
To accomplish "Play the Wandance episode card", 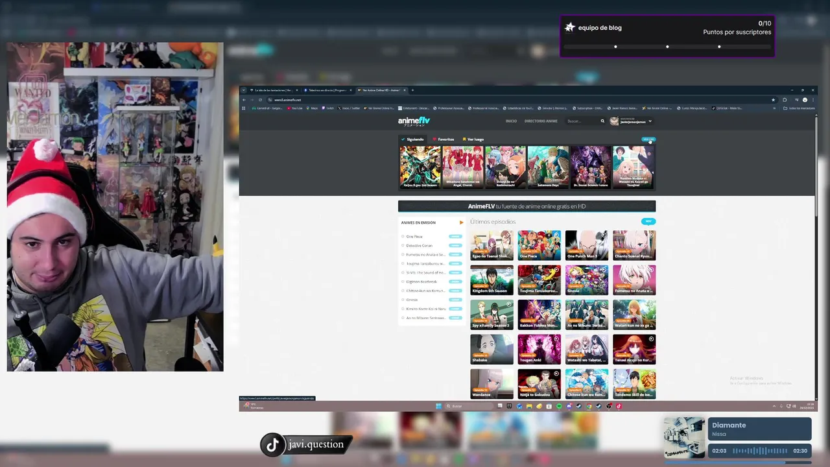I will [492, 384].
